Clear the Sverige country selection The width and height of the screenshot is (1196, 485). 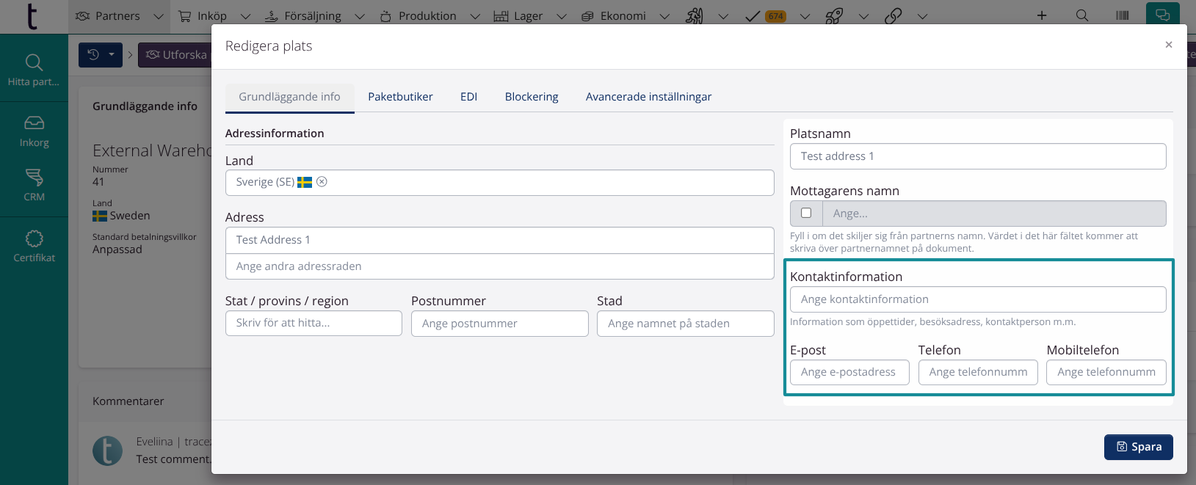(322, 182)
